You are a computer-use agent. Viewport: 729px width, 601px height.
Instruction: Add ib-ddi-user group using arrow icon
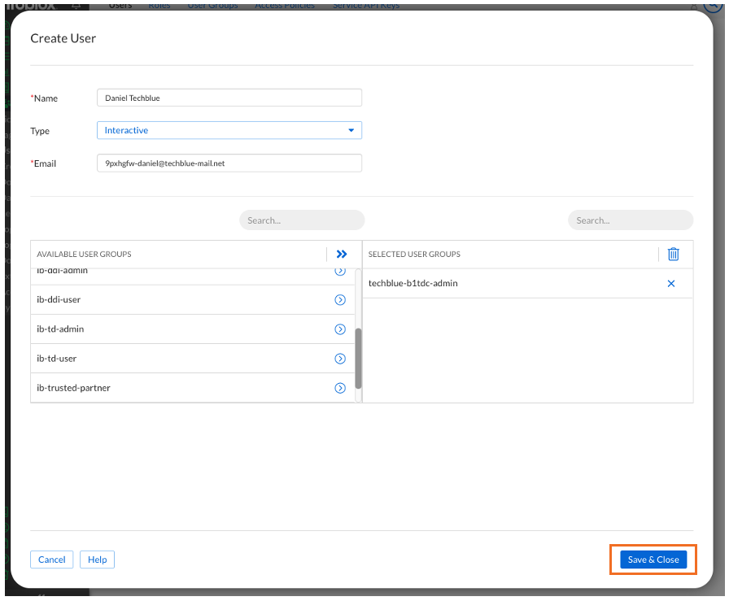coord(340,300)
